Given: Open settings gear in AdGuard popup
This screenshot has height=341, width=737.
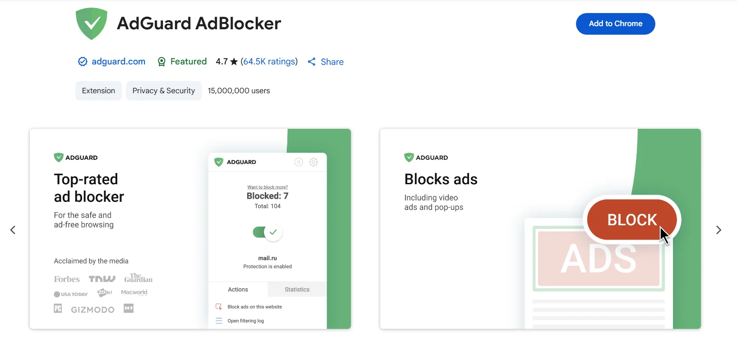Looking at the screenshot, I should (313, 162).
